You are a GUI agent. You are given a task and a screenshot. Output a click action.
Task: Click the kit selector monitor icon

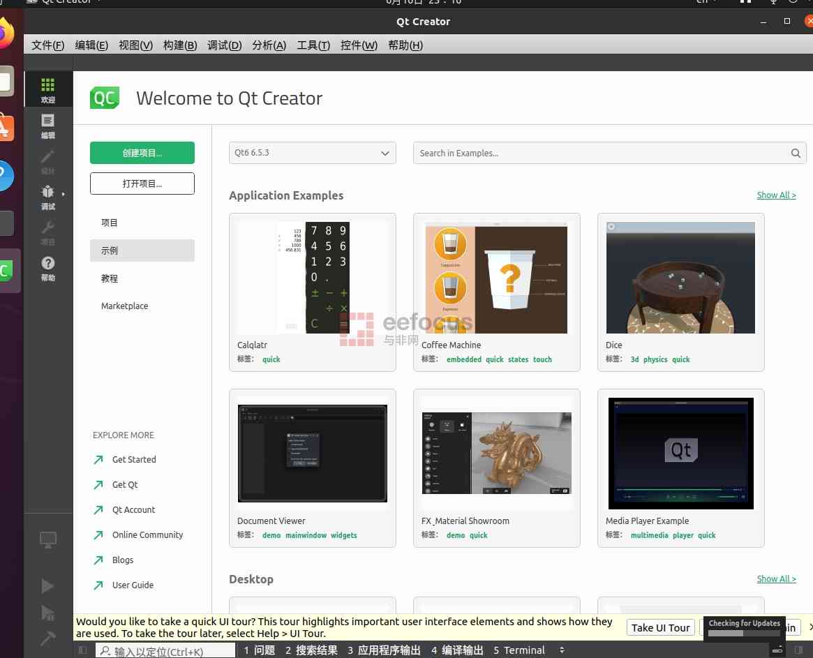[x=47, y=539]
